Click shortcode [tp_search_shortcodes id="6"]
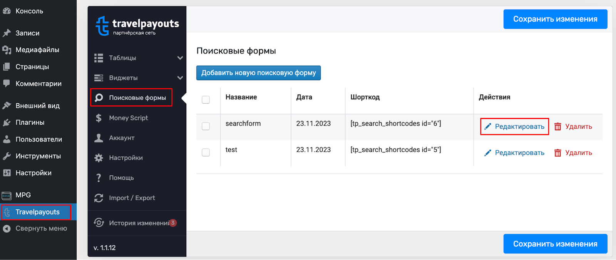Screen dimensions: 616x260 click(396, 124)
